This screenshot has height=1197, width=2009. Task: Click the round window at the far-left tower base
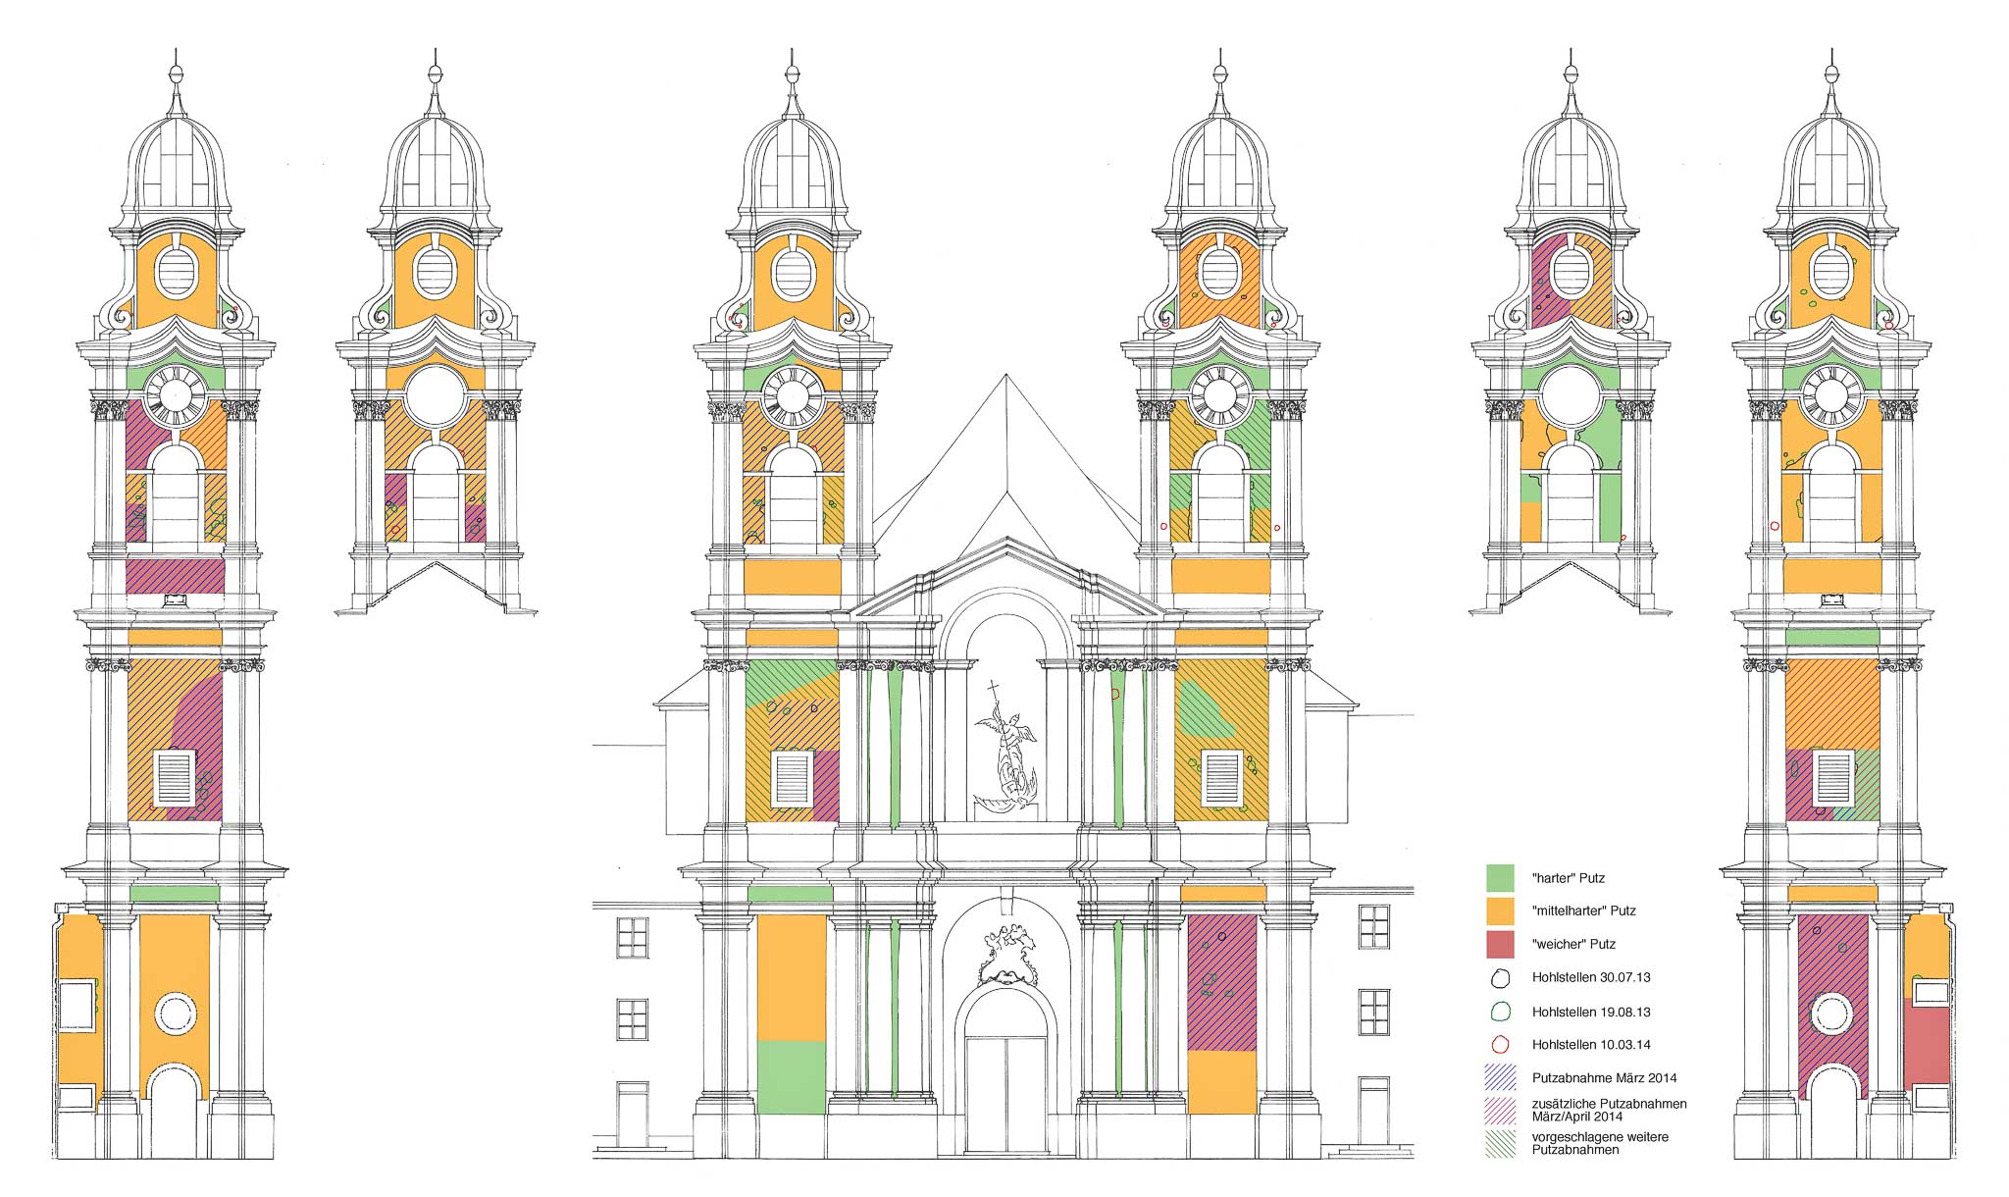coord(176,1015)
